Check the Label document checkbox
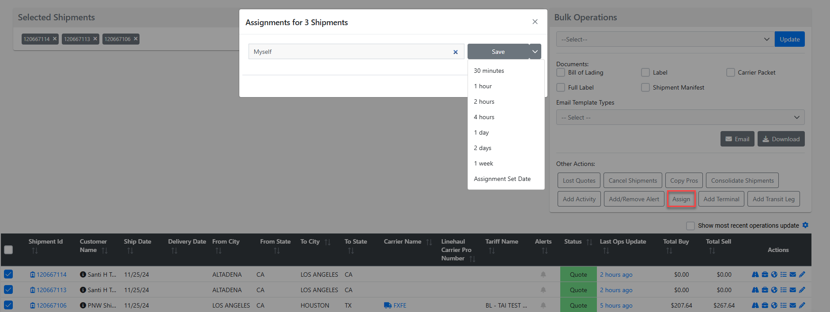The height and width of the screenshot is (312, 830). tap(645, 72)
